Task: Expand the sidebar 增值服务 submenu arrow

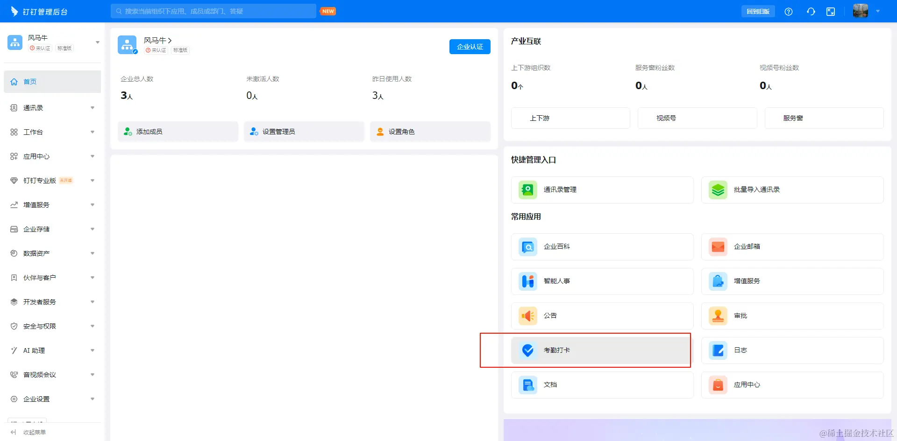Action: (x=93, y=205)
